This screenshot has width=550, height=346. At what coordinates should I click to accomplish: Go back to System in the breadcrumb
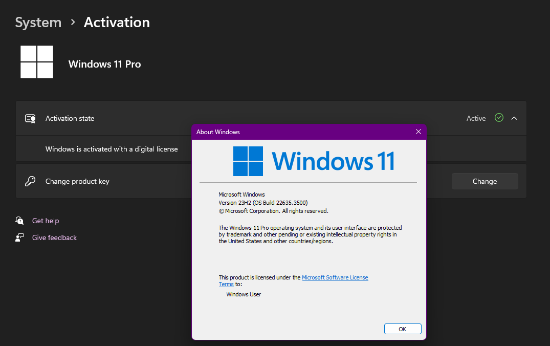(38, 23)
